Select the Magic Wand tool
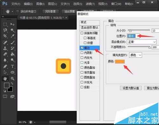This screenshot has height=125, width=159. click(12, 30)
